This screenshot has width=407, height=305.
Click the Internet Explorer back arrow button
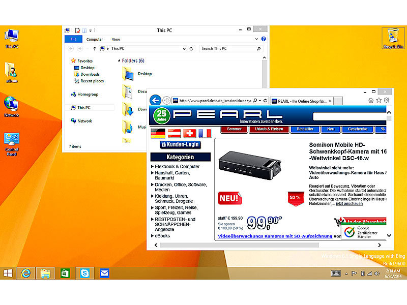point(156,100)
